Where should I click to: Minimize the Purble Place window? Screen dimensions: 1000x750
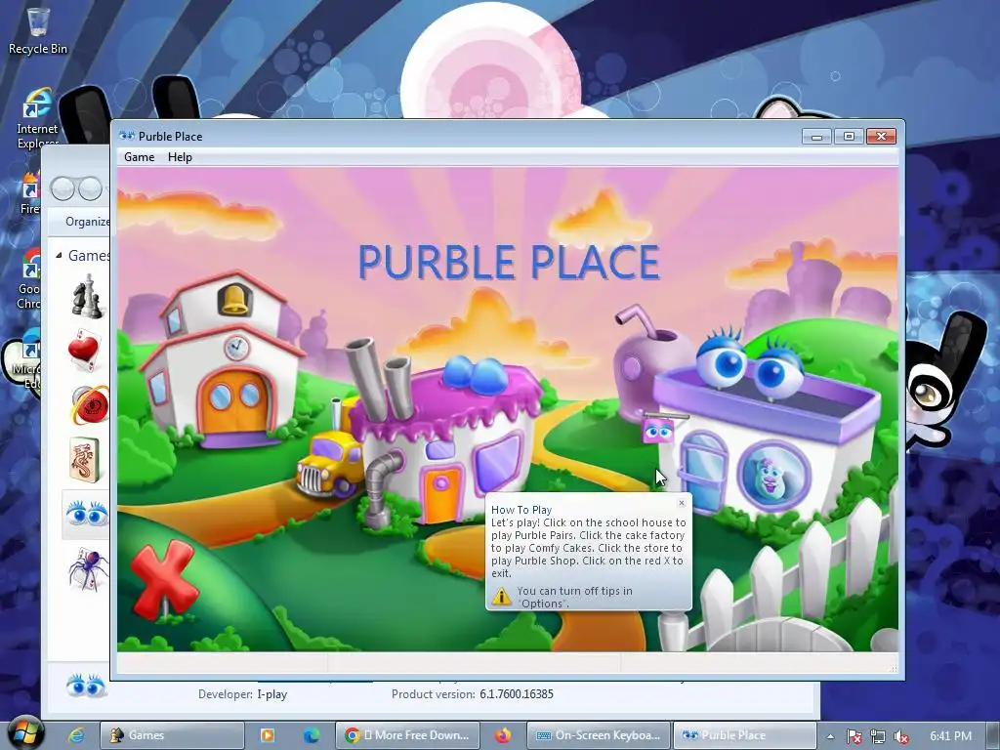tap(816, 136)
